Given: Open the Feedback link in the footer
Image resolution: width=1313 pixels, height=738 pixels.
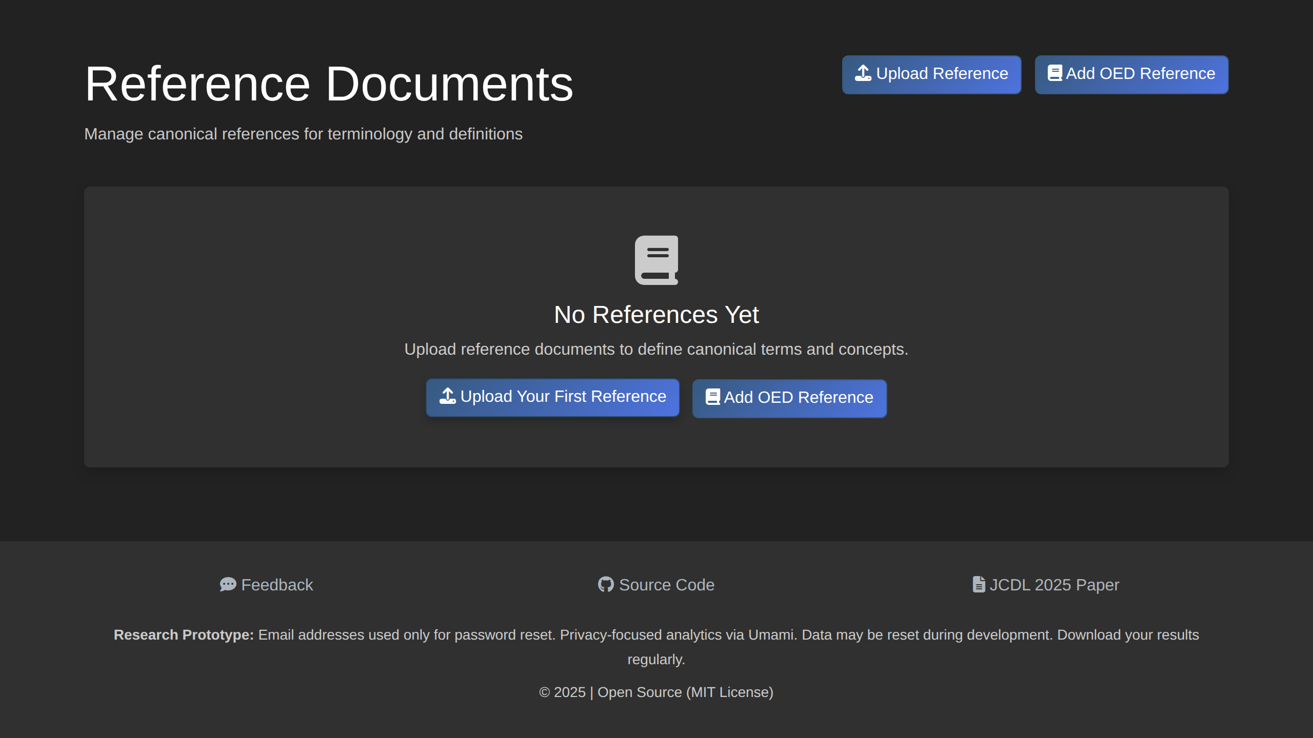Looking at the screenshot, I should click(277, 585).
